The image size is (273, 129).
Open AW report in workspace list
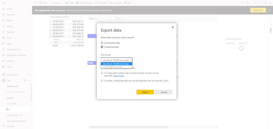9,109
